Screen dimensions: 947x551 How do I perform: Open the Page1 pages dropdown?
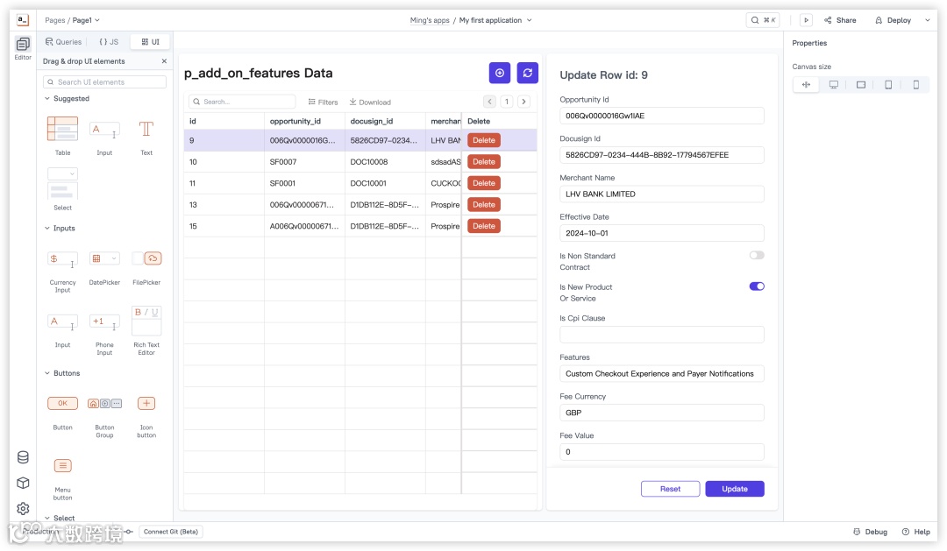[86, 20]
